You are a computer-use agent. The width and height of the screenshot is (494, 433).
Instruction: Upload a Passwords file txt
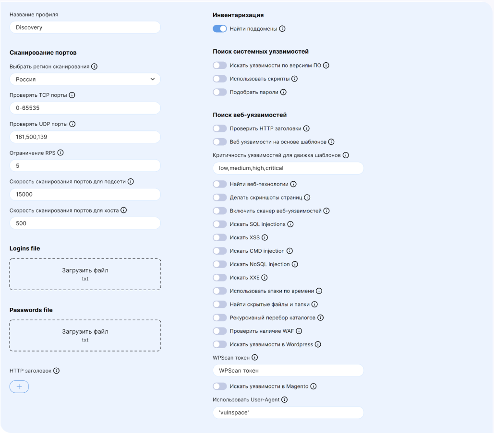85,335
